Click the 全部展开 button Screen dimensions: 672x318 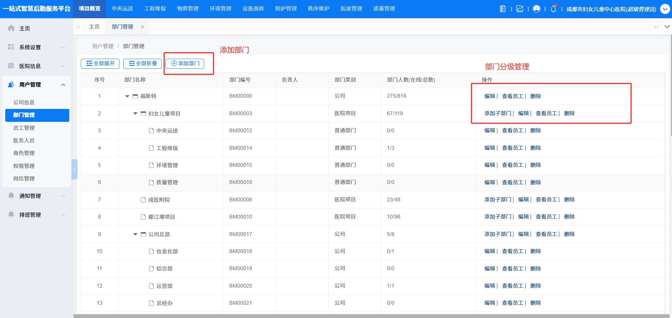point(100,64)
